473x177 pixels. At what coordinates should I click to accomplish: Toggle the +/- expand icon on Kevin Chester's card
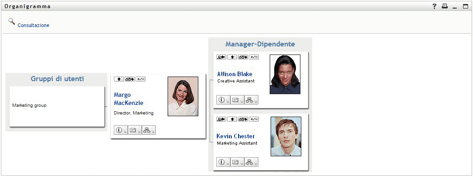tap(254, 119)
